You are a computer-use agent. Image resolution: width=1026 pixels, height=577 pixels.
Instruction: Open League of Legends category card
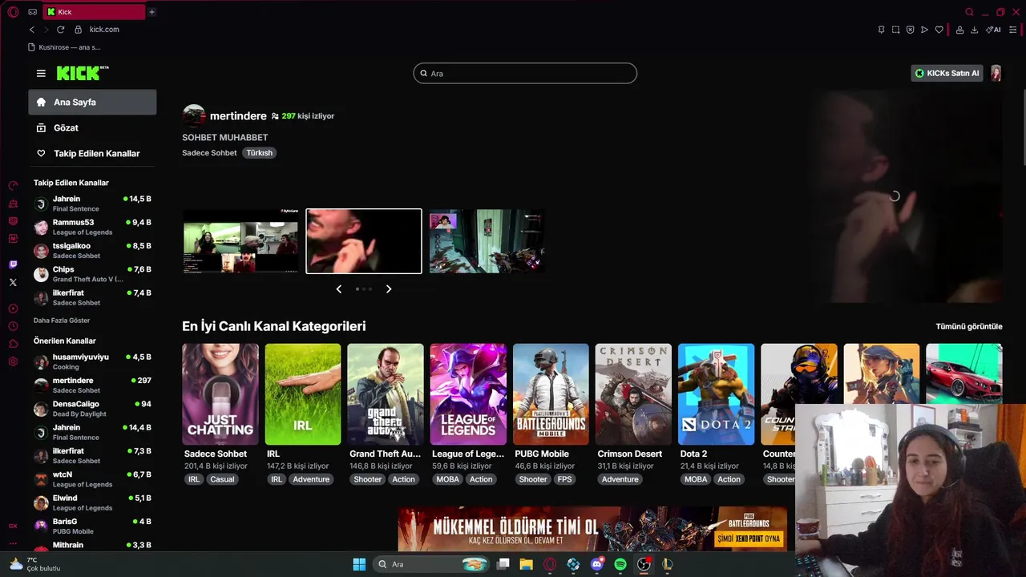tap(468, 394)
